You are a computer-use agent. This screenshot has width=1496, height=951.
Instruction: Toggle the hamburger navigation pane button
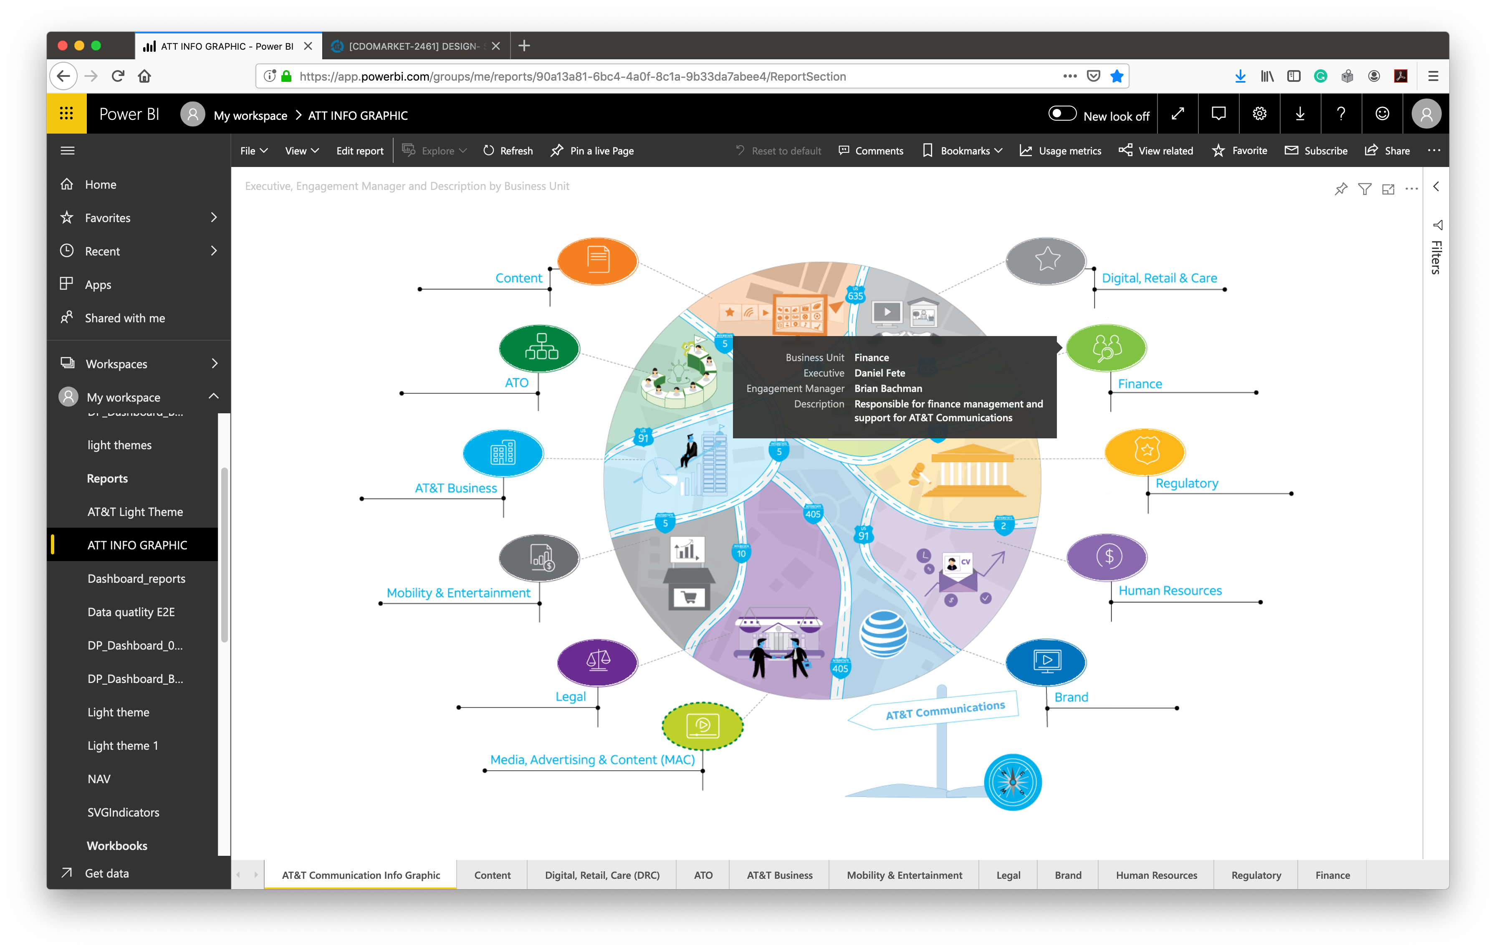(x=68, y=150)
